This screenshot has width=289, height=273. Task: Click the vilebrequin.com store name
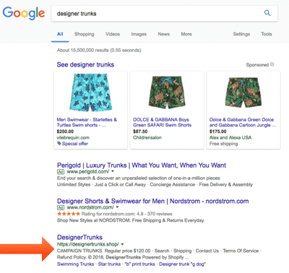coord(73,138)
